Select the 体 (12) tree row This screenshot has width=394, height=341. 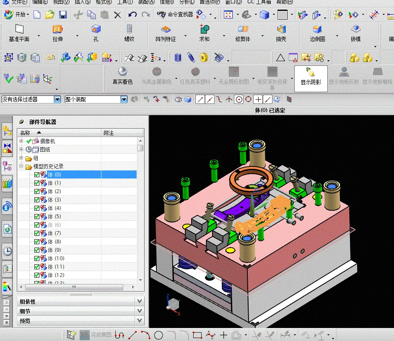click(x=77, y=275)
